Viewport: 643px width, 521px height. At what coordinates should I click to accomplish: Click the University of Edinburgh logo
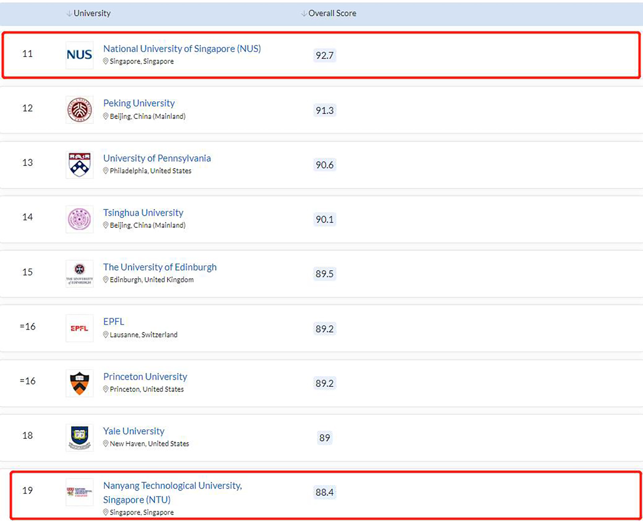point(79,274)
